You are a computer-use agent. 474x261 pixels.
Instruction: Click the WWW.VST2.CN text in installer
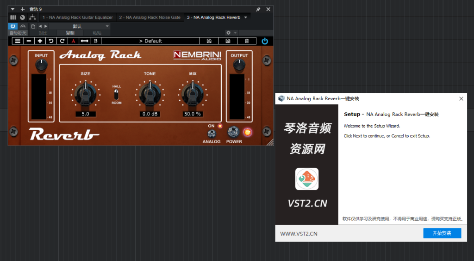click(299, 234)
